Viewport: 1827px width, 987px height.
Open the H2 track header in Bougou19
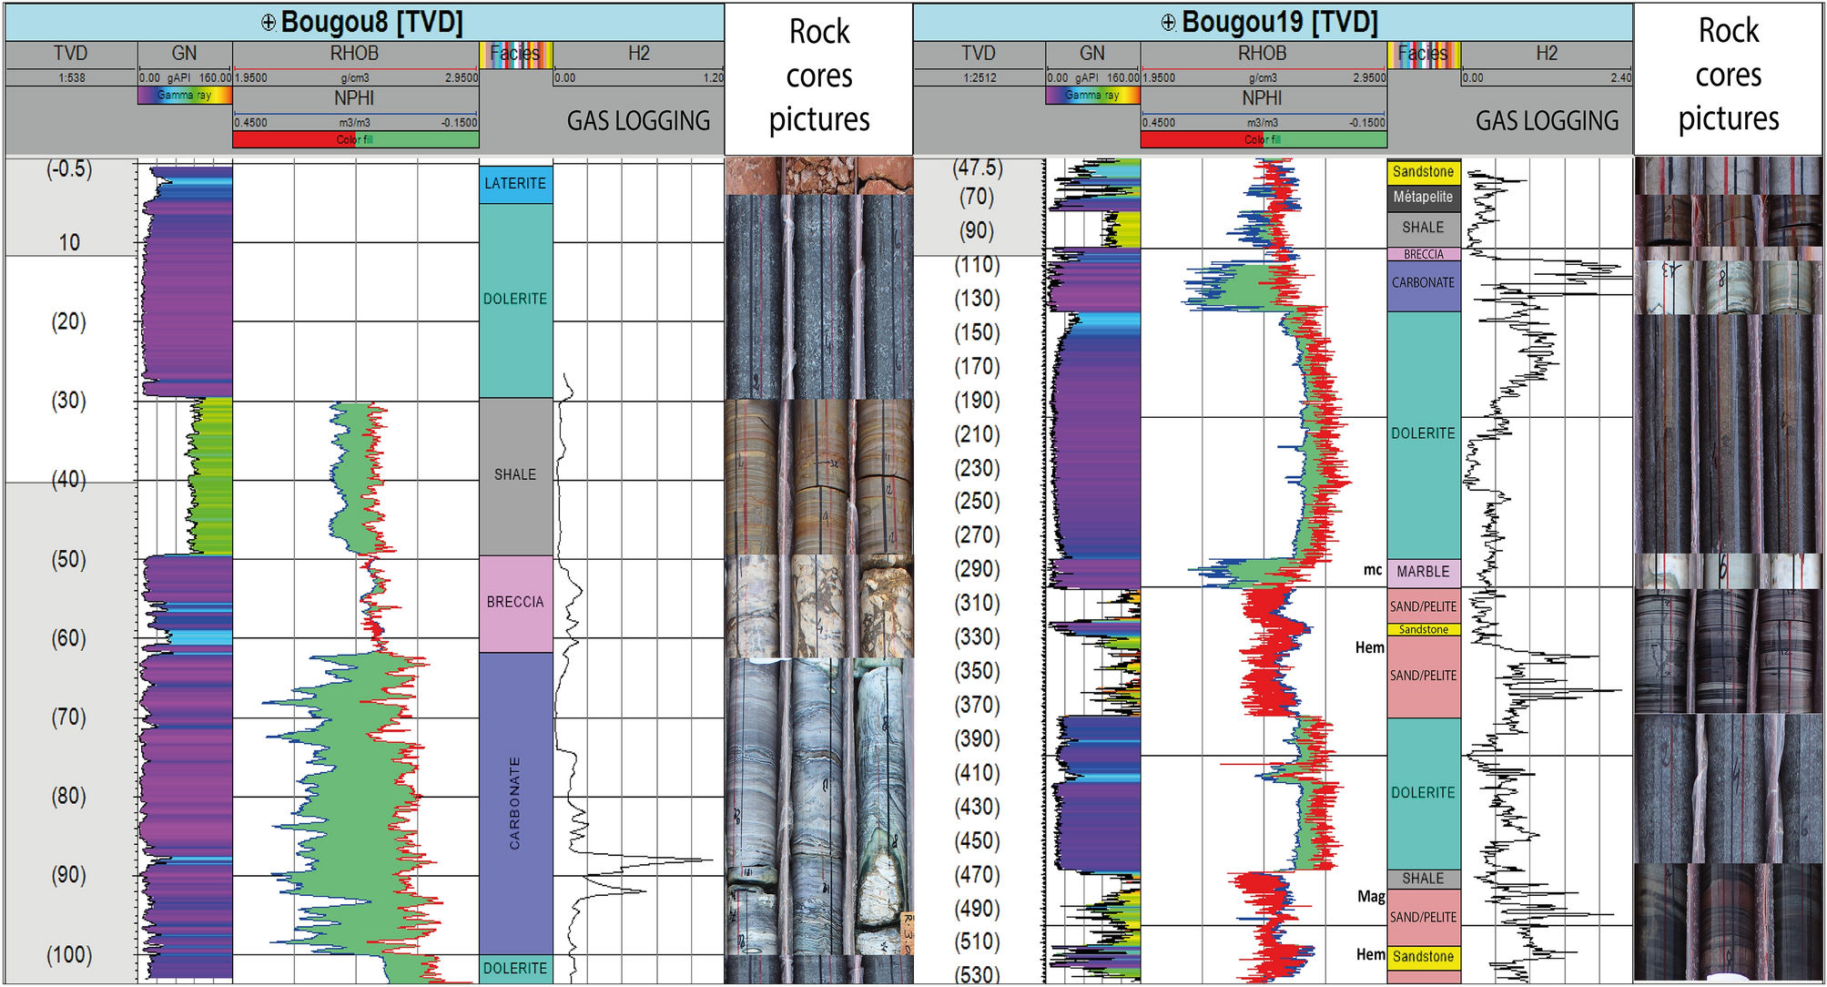click(1546, 54)
